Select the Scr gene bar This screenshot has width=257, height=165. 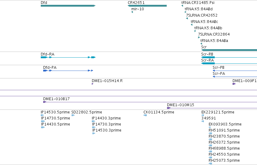point(229,50)
